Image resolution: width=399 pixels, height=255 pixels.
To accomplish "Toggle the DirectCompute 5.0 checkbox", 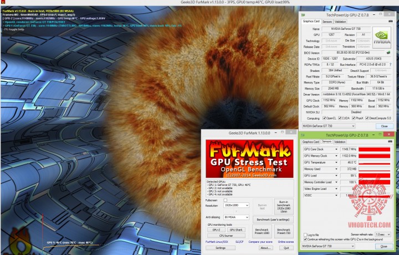I will point(367,118).
